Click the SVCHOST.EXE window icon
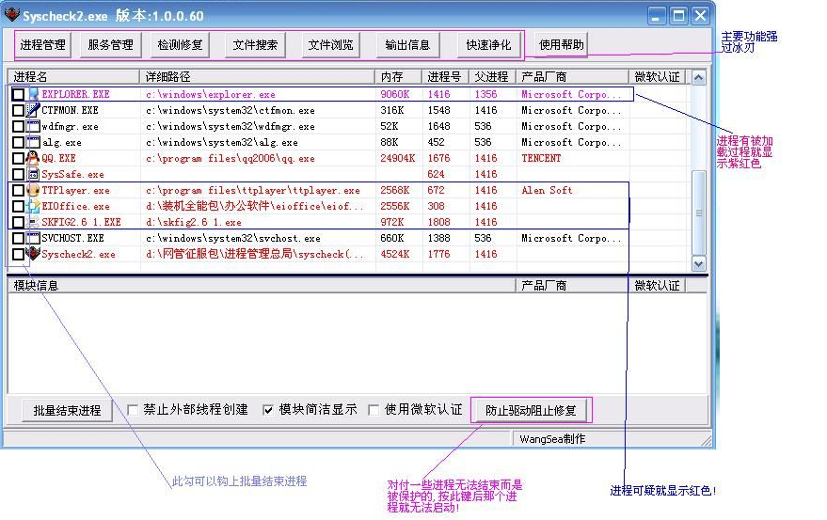This screenshot has width=827, height=520. (34, 239)
